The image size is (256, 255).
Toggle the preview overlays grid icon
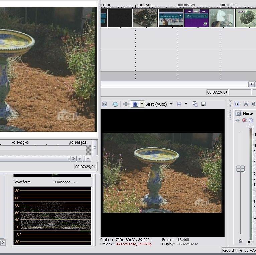[179, 104]
